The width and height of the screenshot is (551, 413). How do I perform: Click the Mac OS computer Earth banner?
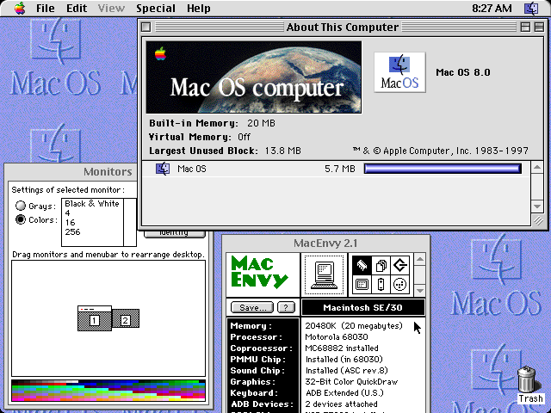point(254,77)
